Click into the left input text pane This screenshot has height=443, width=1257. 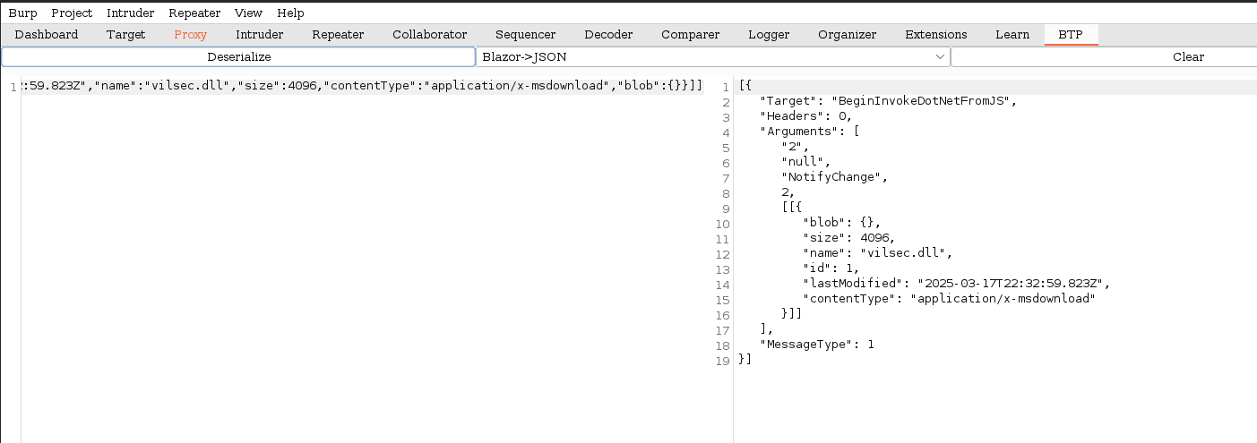coord(363,260)
